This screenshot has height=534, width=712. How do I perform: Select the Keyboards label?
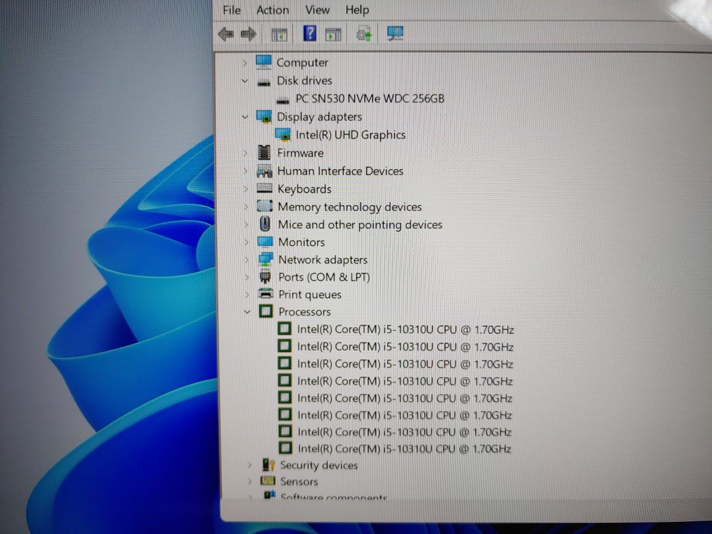305,189
